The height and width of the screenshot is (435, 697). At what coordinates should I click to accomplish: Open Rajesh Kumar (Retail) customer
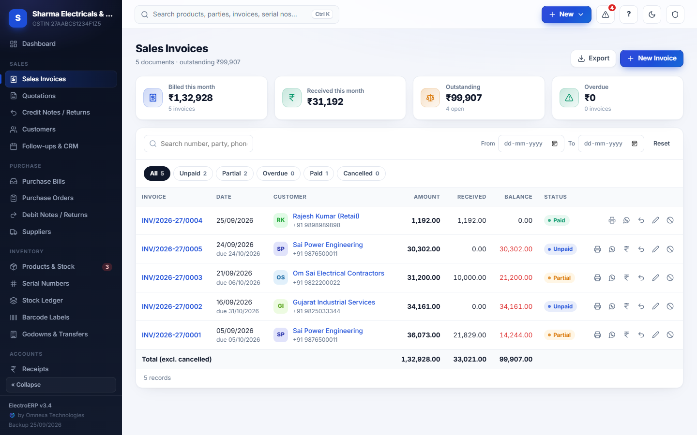(326, 216)
